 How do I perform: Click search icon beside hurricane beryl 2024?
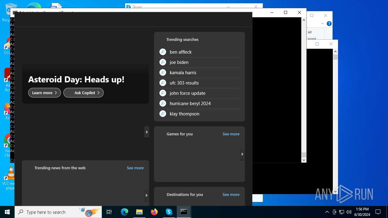(163, 104)
